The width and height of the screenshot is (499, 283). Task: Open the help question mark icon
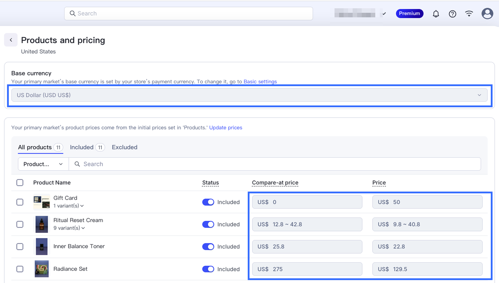452,14
